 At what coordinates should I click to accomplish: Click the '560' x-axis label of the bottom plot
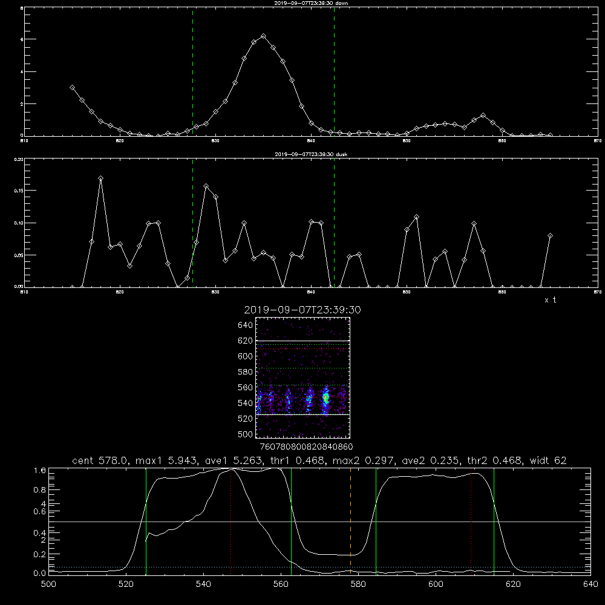(281, 584)
